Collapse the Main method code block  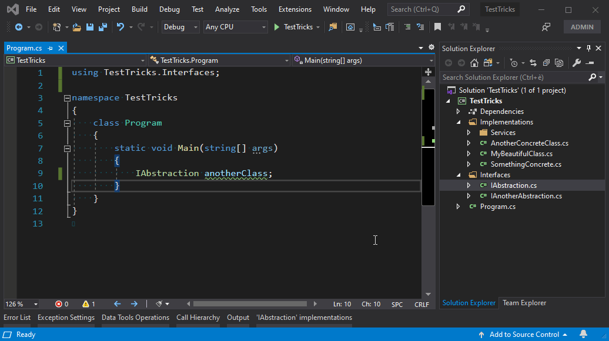tap(67, 148)
